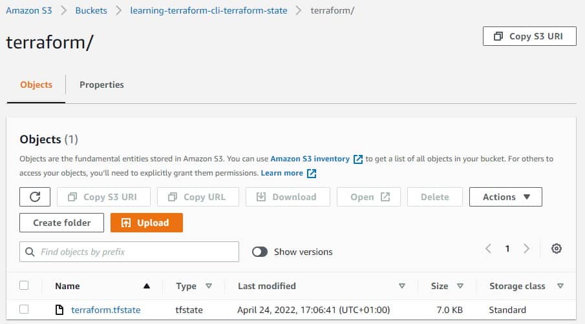The height and width of the screenshot is (324, 585).
Task: Click the Find objects by prefix field
Action: click(x=136, y=252)
